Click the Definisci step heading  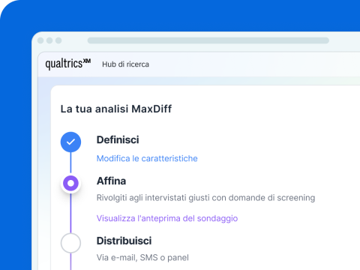point(118,139)
